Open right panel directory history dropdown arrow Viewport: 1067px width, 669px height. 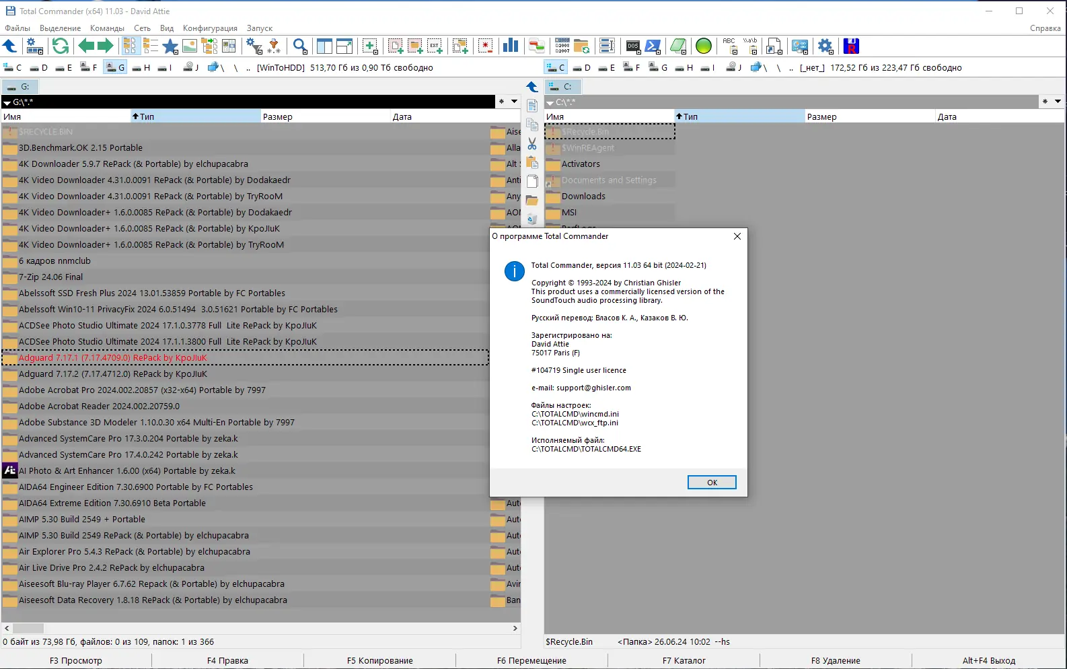click(1058, 102)
